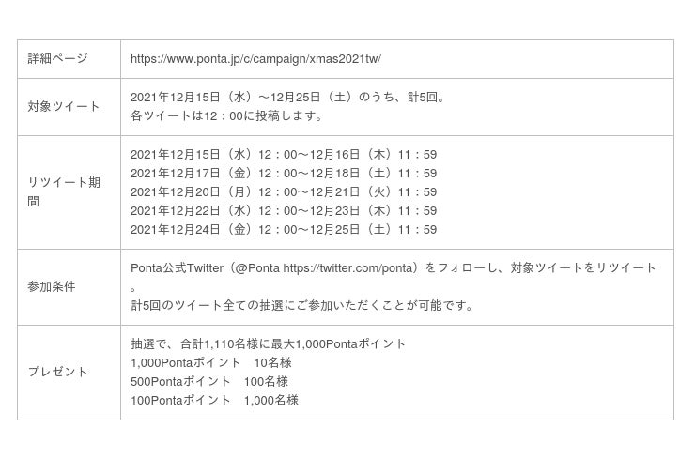Select the 参加条件 header cell
695x458 pixels.
point(69,287)
